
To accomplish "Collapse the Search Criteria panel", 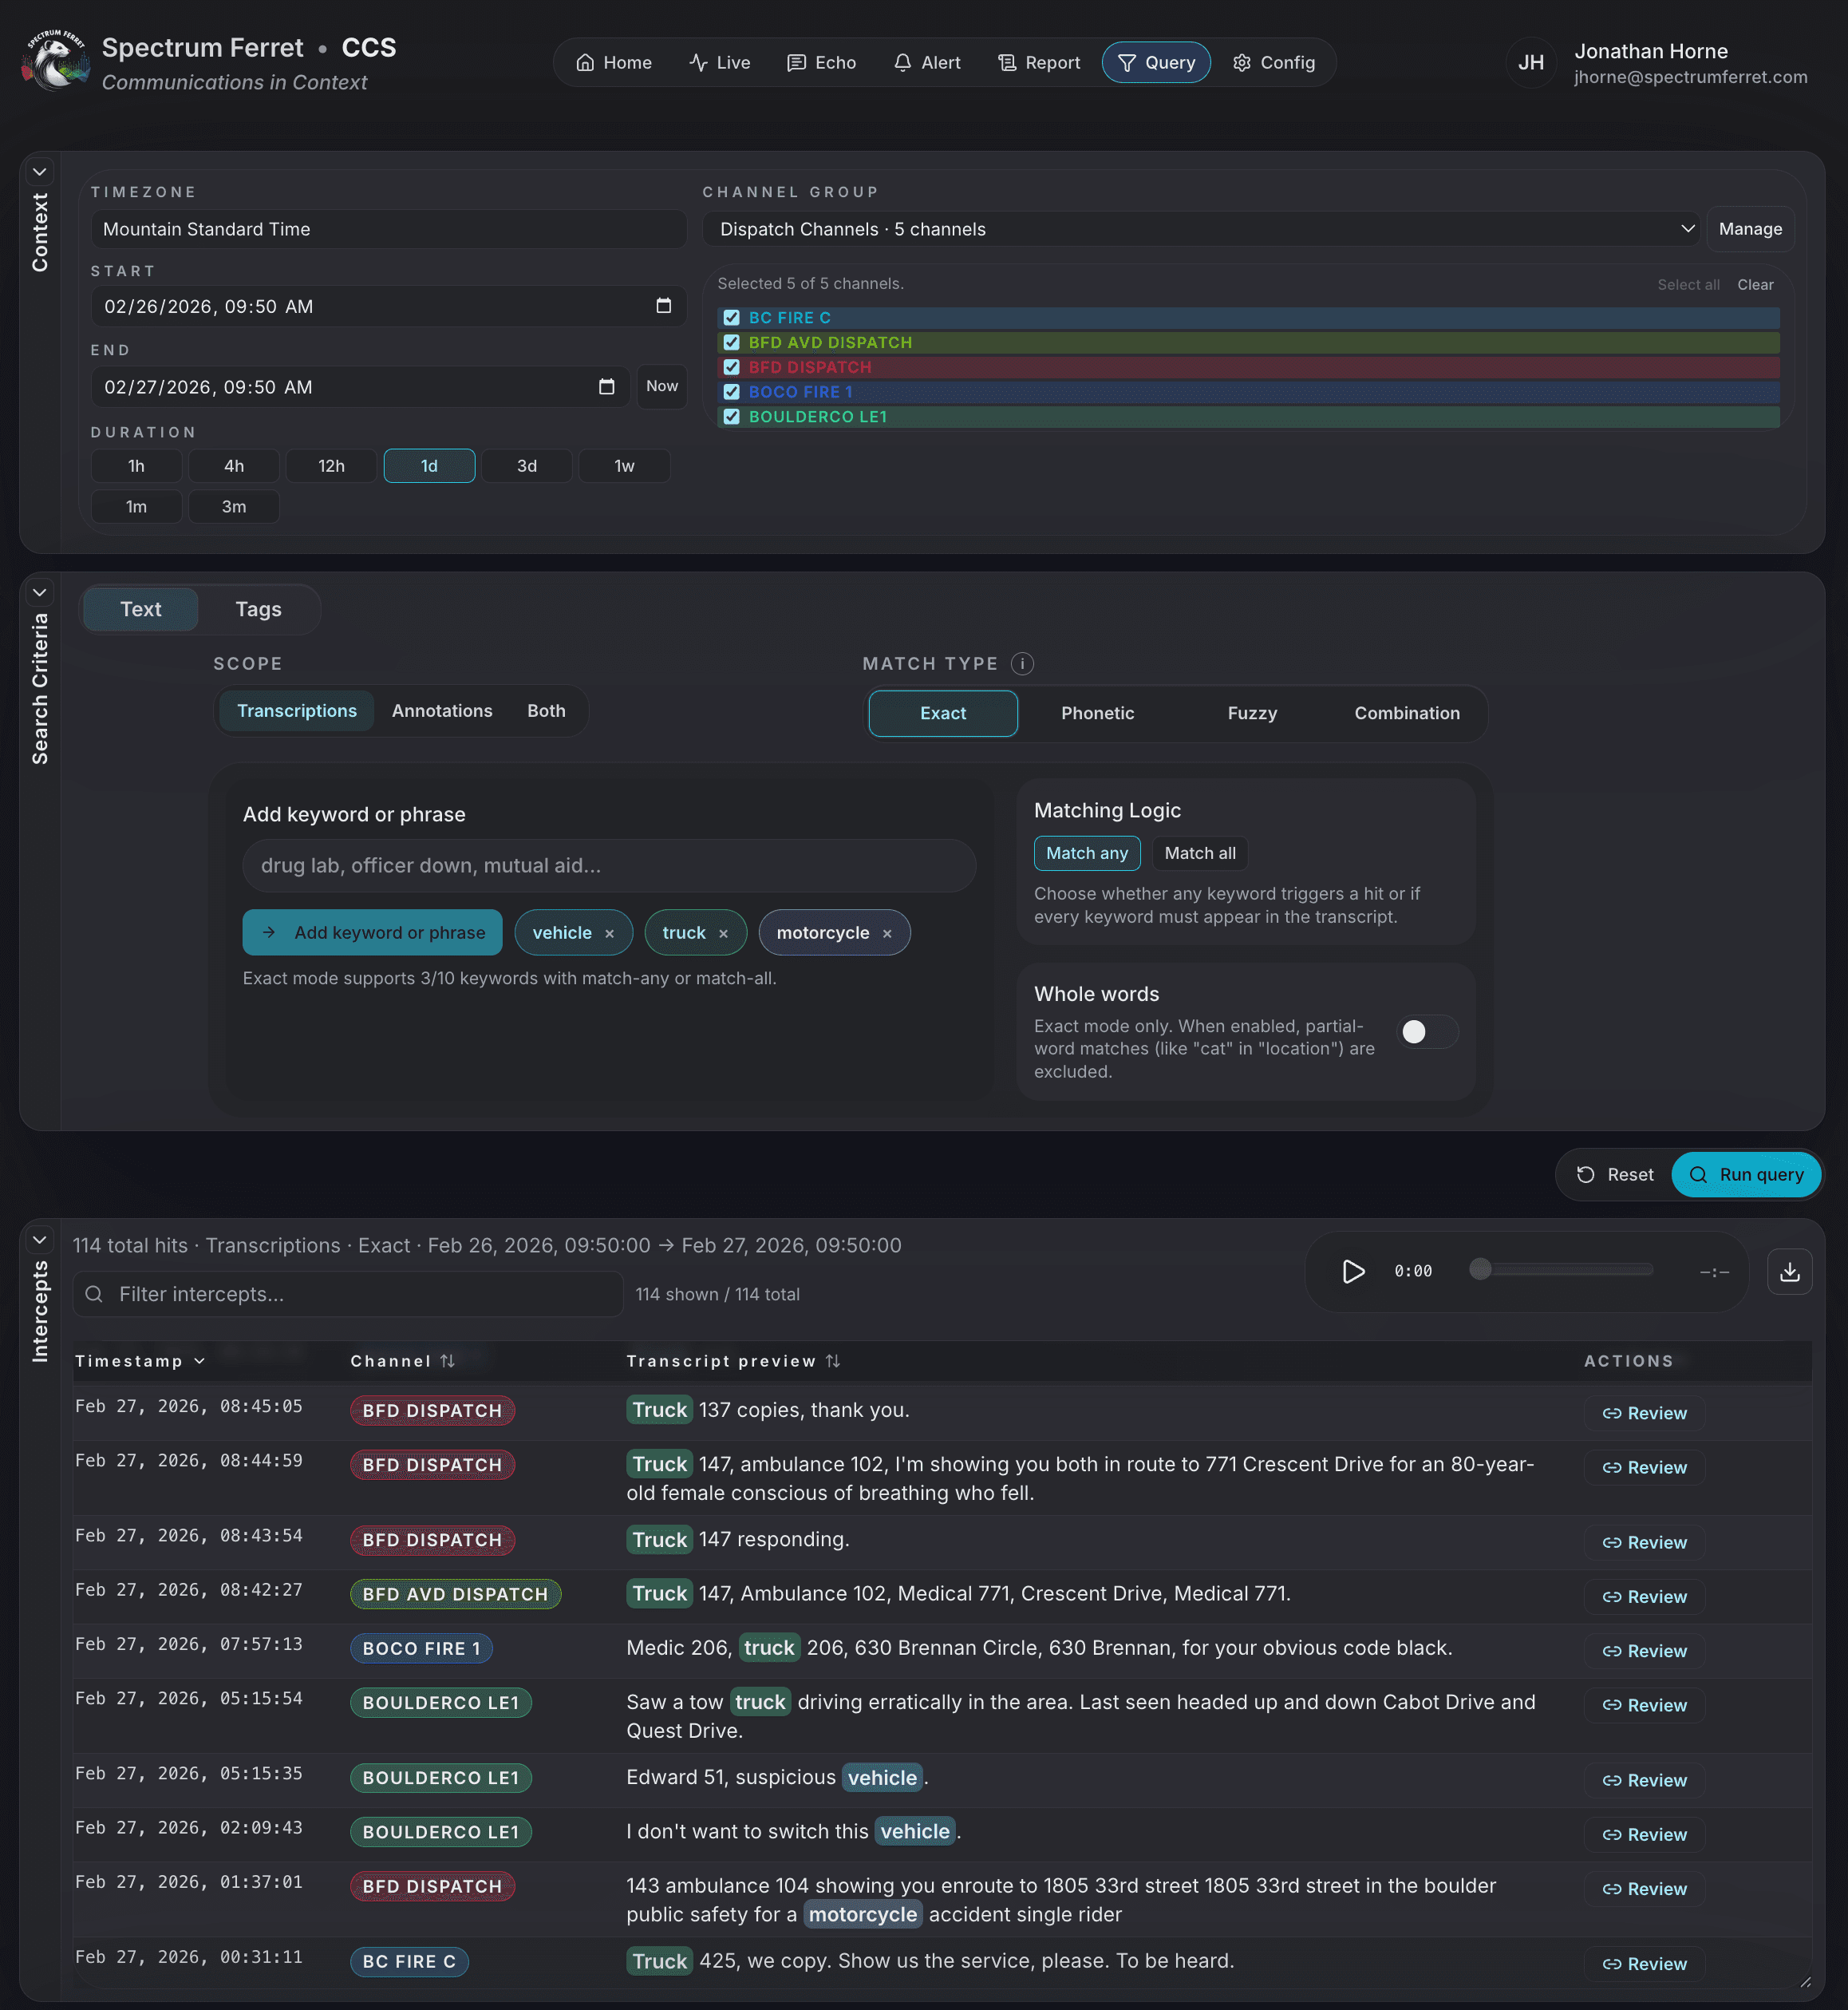I will click(x=40, y=592).
